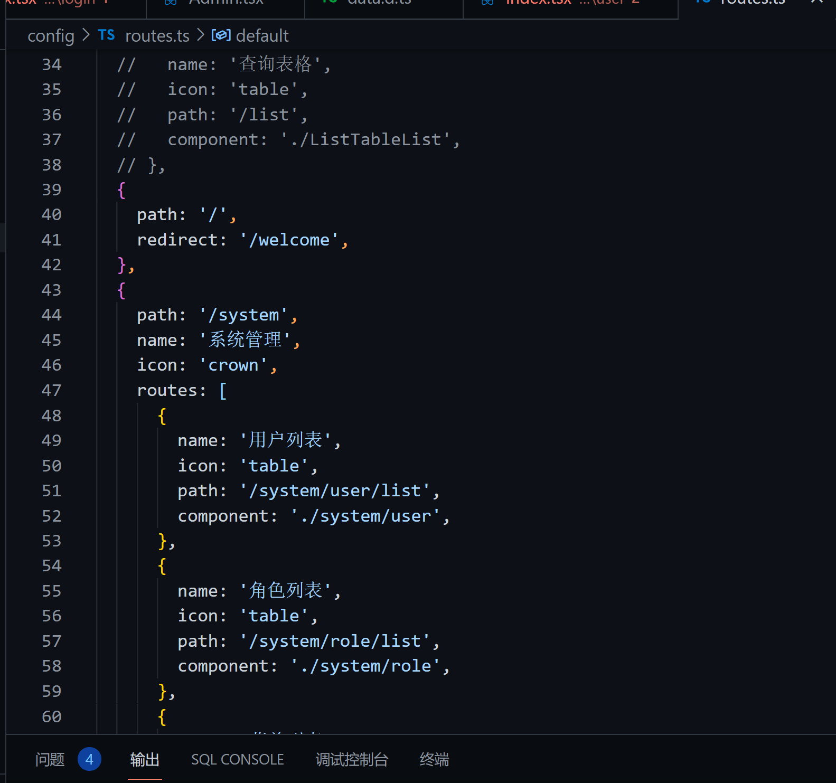This screenshot has height=783, width=836.
Task: Click the variable symbol icon before default
Action: click(x=221, y=35)
